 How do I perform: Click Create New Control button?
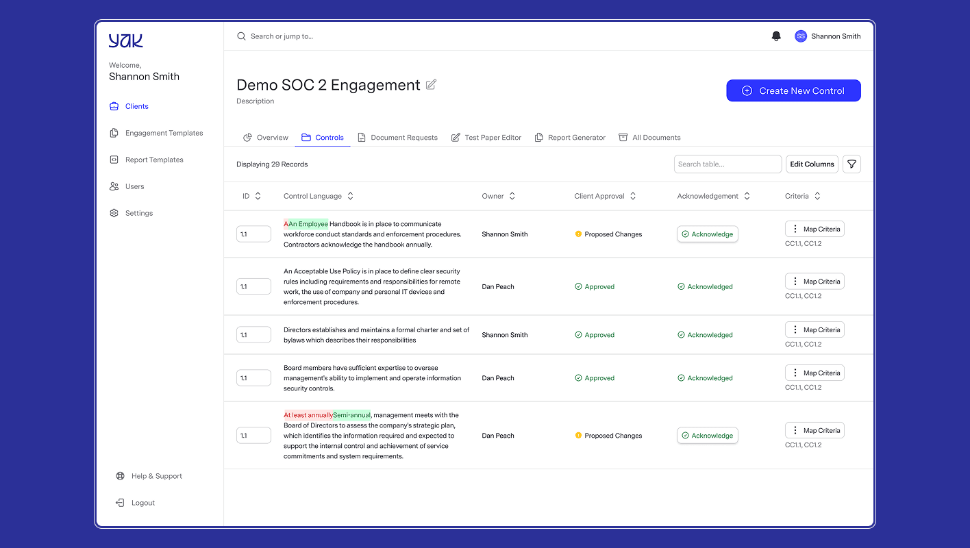[793, 90]
